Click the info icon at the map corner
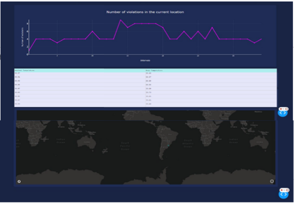The image size is (294, 204). [272, 181]
